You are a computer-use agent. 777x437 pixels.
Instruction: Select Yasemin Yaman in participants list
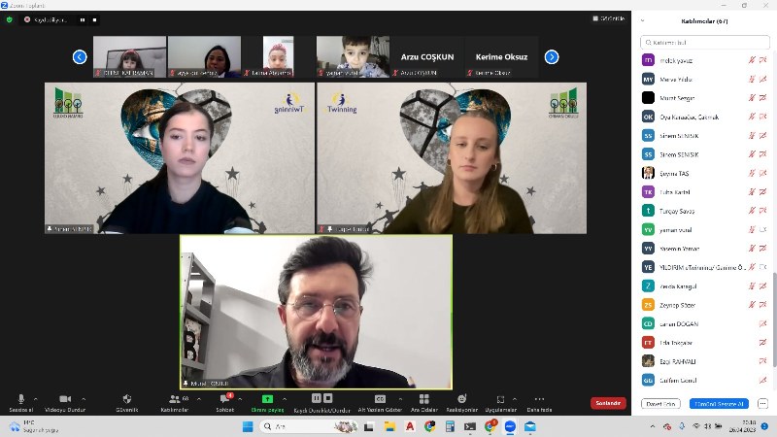705,249
